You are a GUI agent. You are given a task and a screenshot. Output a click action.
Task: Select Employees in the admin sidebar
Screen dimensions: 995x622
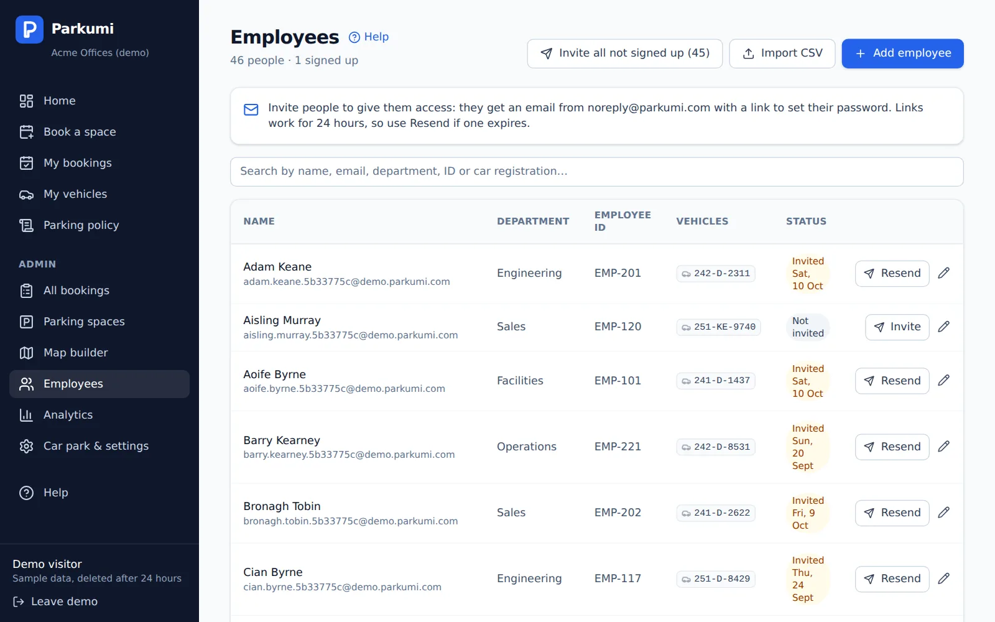click(x=99, y=384)
